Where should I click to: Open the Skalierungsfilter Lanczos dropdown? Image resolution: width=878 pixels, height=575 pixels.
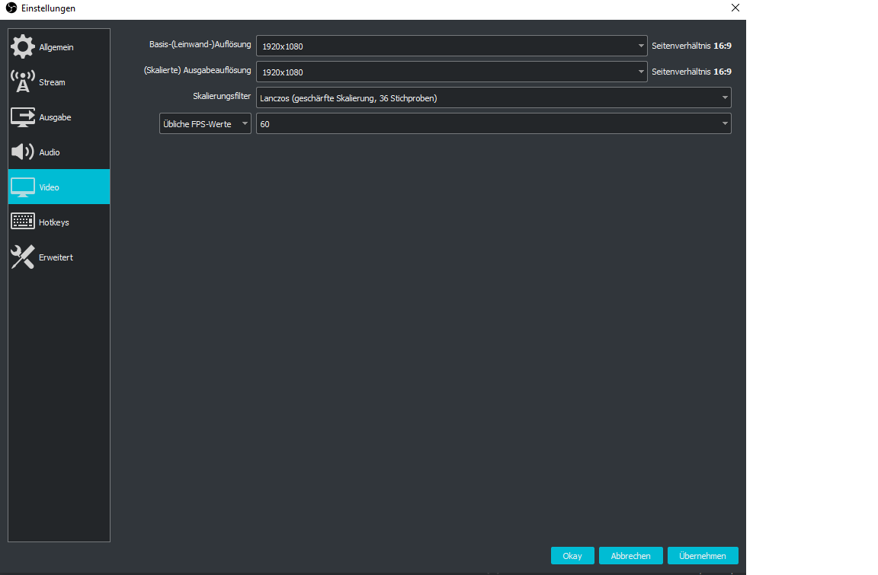pyautogui.click(x=493, y=98)
